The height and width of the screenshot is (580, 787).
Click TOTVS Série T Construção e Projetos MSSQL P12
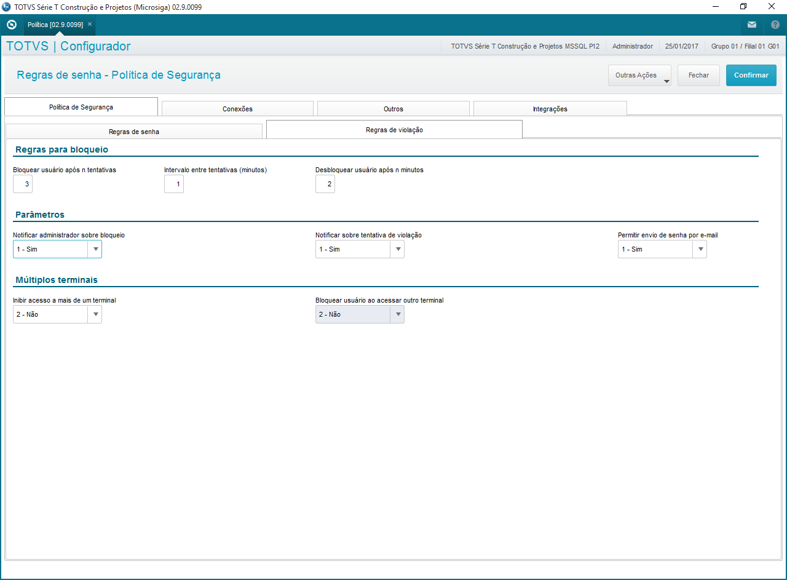(x=525, y=46)
